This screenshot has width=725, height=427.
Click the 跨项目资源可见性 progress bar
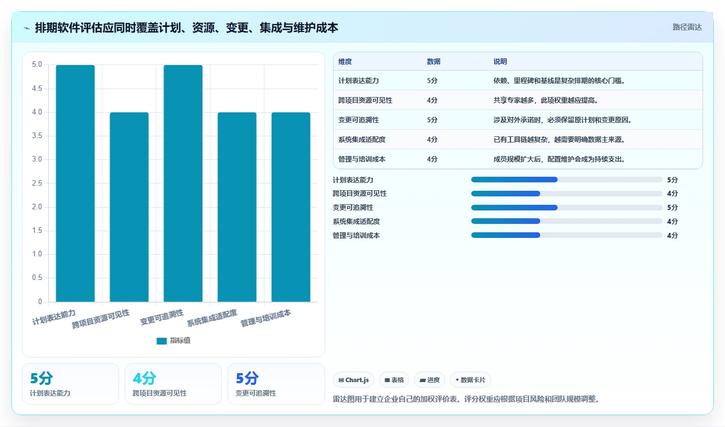567,194
